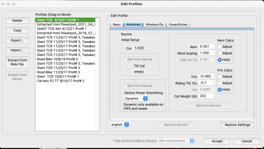Select the Adjust radio beside the Aero field
The height and width of the screenshot is (149, 264).
[220, 47]
